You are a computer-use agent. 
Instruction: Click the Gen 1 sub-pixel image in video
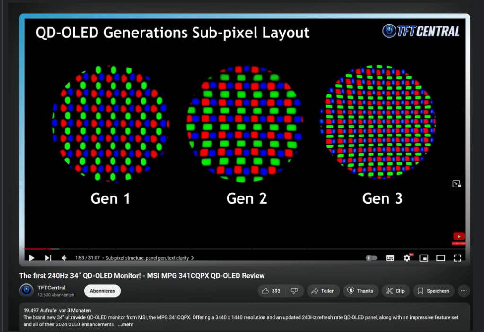[x=110, y=123]
